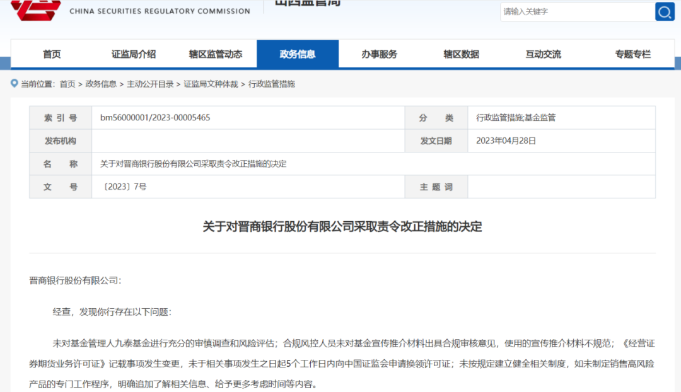
Task: Click the China Securities Regulatory Commission header text
Action: pos(160,11)
